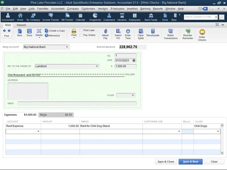This screenshot has width=227, height=170.
Task: Expand the Class dropdown on the check
Action: pos(133,95)
